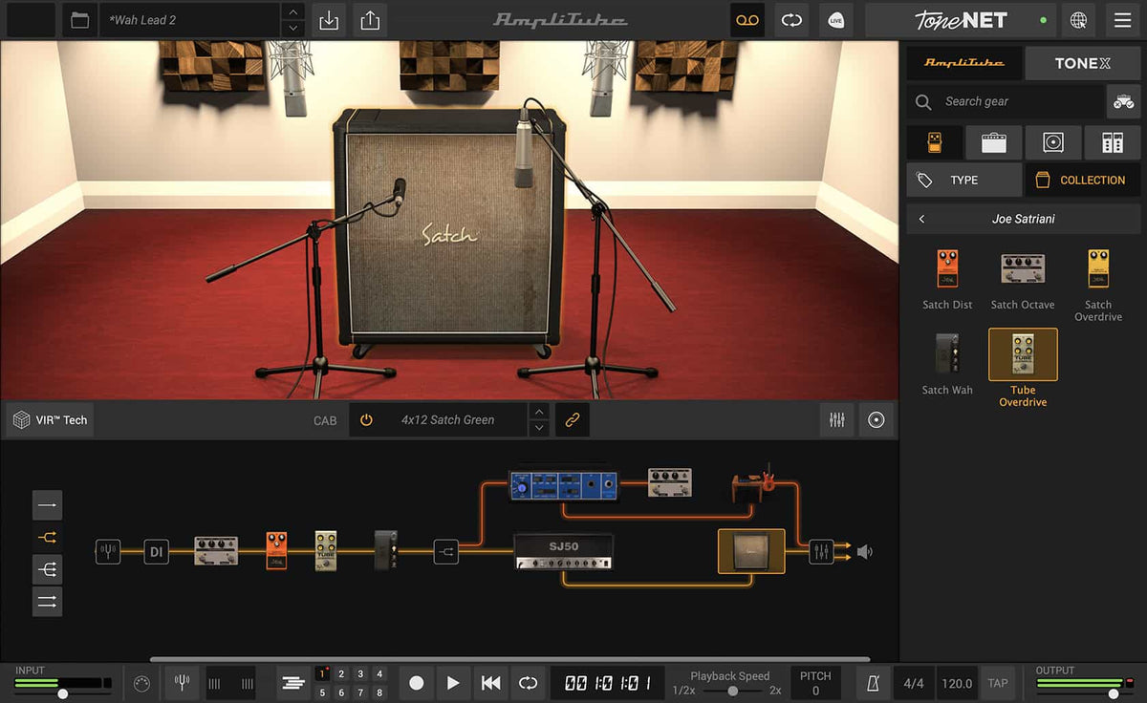Select next cabinet with down arrow
This screenshot has height=703, width=1147.
click(x=539, y=428)
